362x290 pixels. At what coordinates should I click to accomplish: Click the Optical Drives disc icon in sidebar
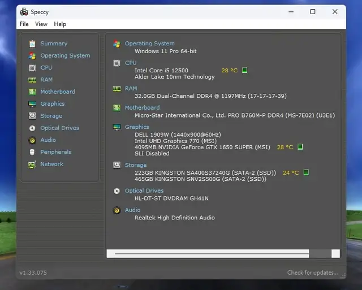click(x=32, y=128)
